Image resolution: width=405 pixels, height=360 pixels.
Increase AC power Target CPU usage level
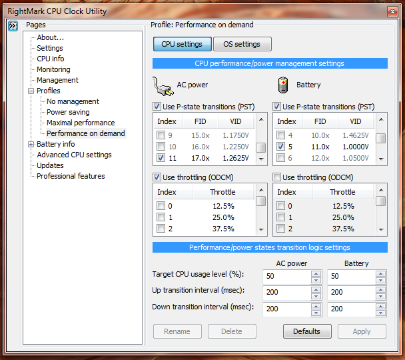tap(316, 273)
